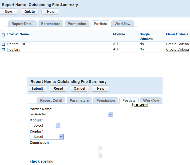Open the Workflow tab in lower form
Viewport: 190px width, 165px height.
coord(151,101)
